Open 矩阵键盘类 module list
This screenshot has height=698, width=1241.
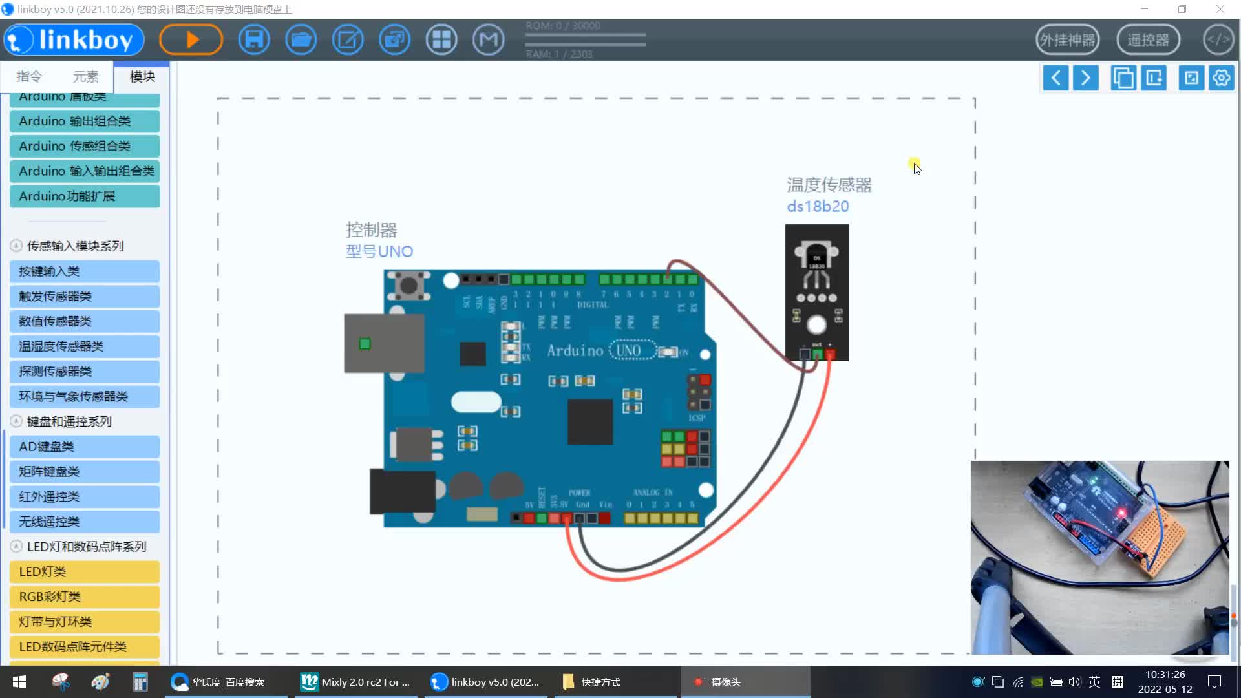85,472
